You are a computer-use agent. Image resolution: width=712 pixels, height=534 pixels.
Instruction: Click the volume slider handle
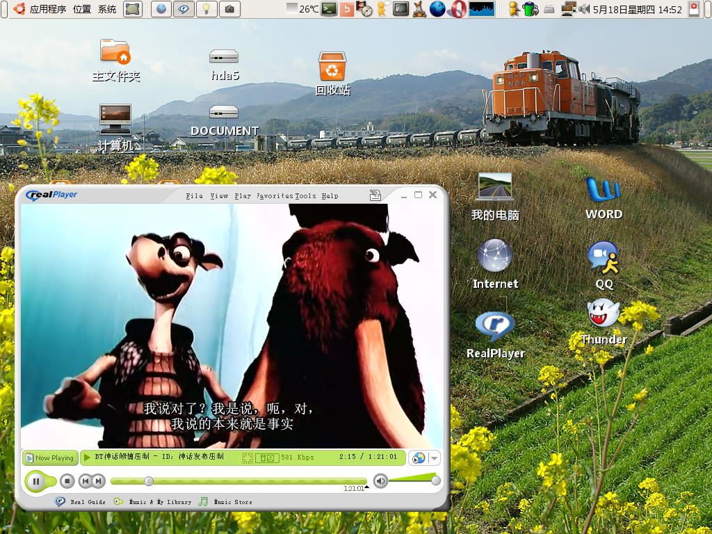(x=435, y=480)
